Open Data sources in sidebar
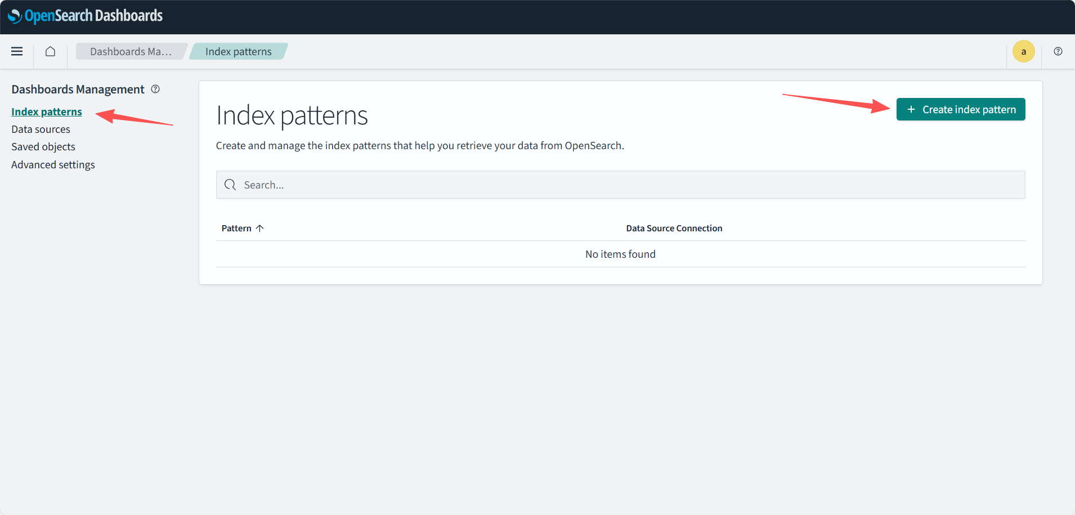This screenshot has height=515, width=1075. click(41, 129)
